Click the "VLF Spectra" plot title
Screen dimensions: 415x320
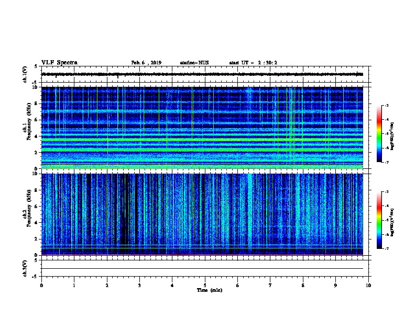59,63
